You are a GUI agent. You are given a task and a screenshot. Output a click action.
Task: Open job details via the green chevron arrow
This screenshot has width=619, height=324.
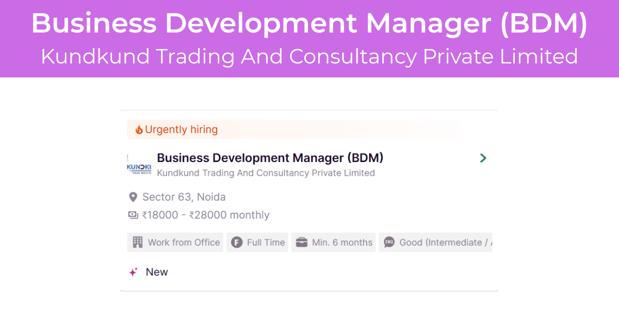(x=483, y=158)
